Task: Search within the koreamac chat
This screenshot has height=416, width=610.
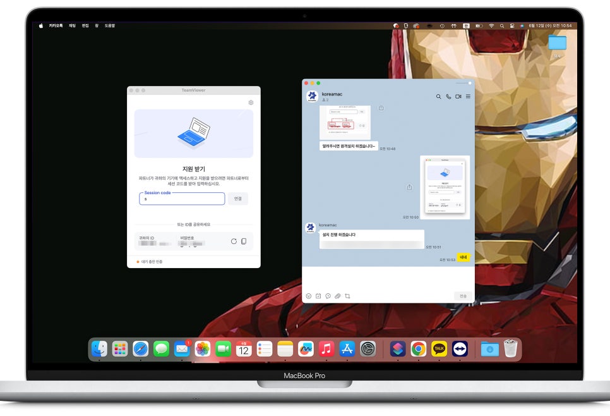Action: 438,97
